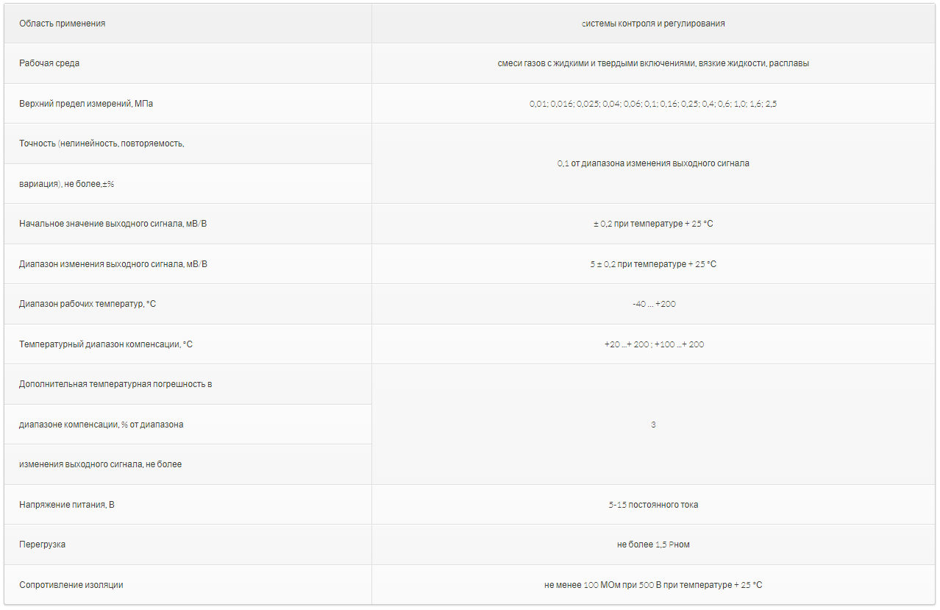Screen dimensions: 940x610
Task: Click 'вариация), не более,±%' cell
Action: [67, 184]
